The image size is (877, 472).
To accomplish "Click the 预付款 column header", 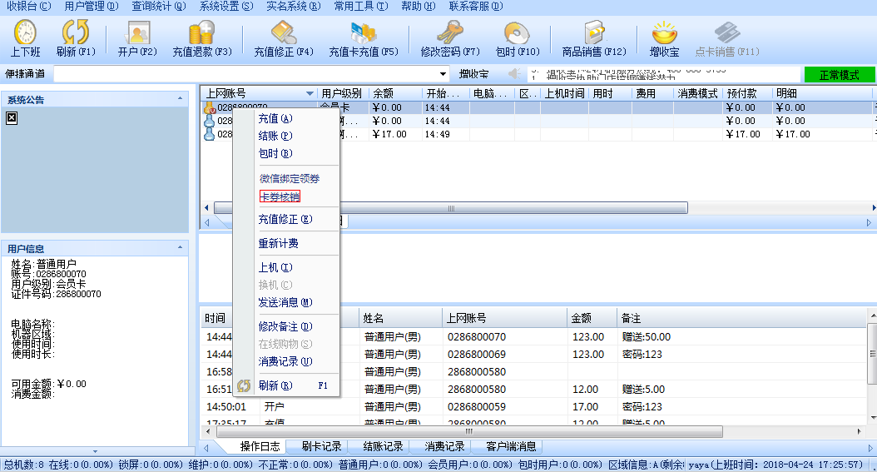I will pos(746,93).
